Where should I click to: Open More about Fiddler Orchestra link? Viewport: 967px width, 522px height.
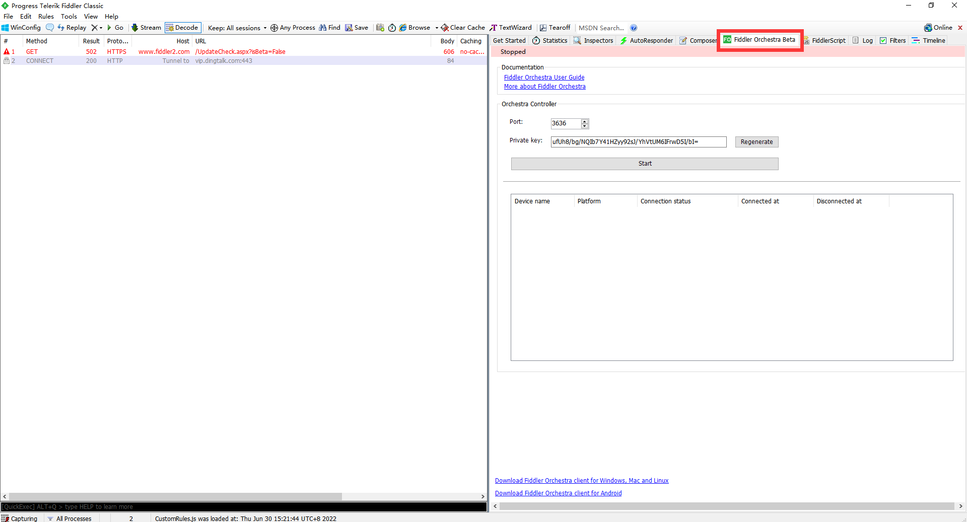pyautogui.click(x=545, y=87)
